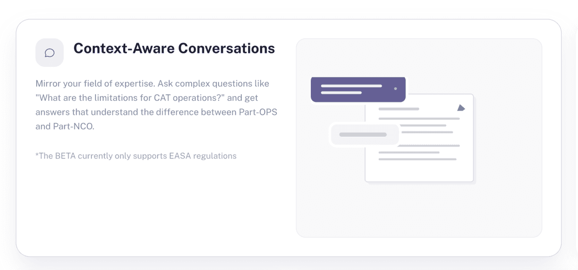Click the quoted CAT operations question text

135,98
